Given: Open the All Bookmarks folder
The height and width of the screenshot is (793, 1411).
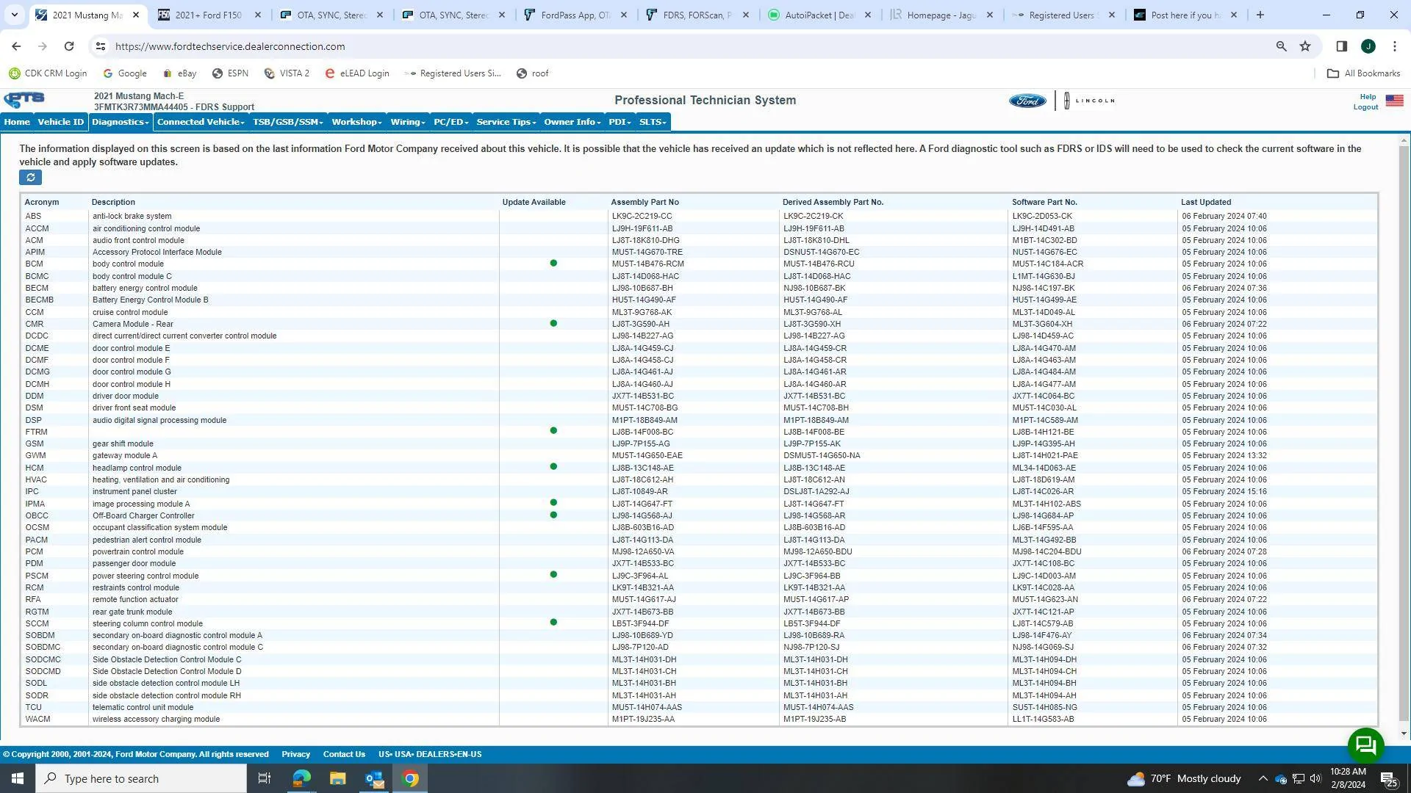Looking at the screenshot, I should click(1364, 73).
